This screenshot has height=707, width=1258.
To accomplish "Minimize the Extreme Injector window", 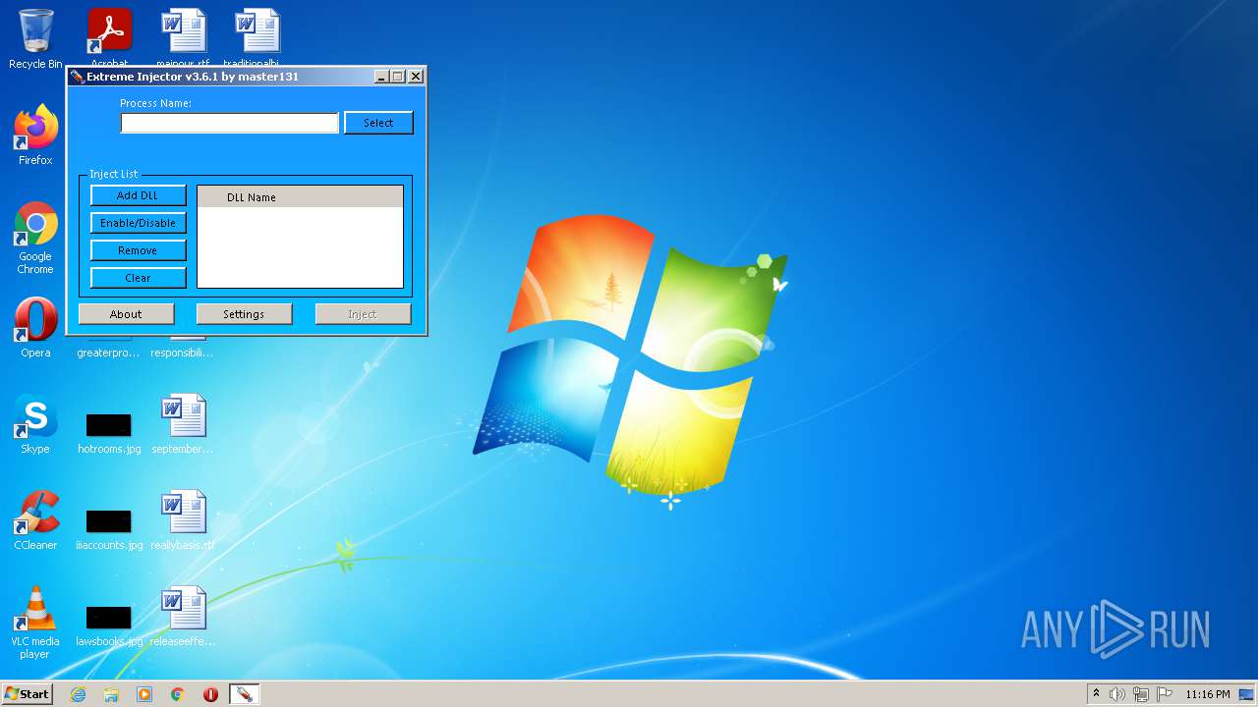I will tap(381, 77).
